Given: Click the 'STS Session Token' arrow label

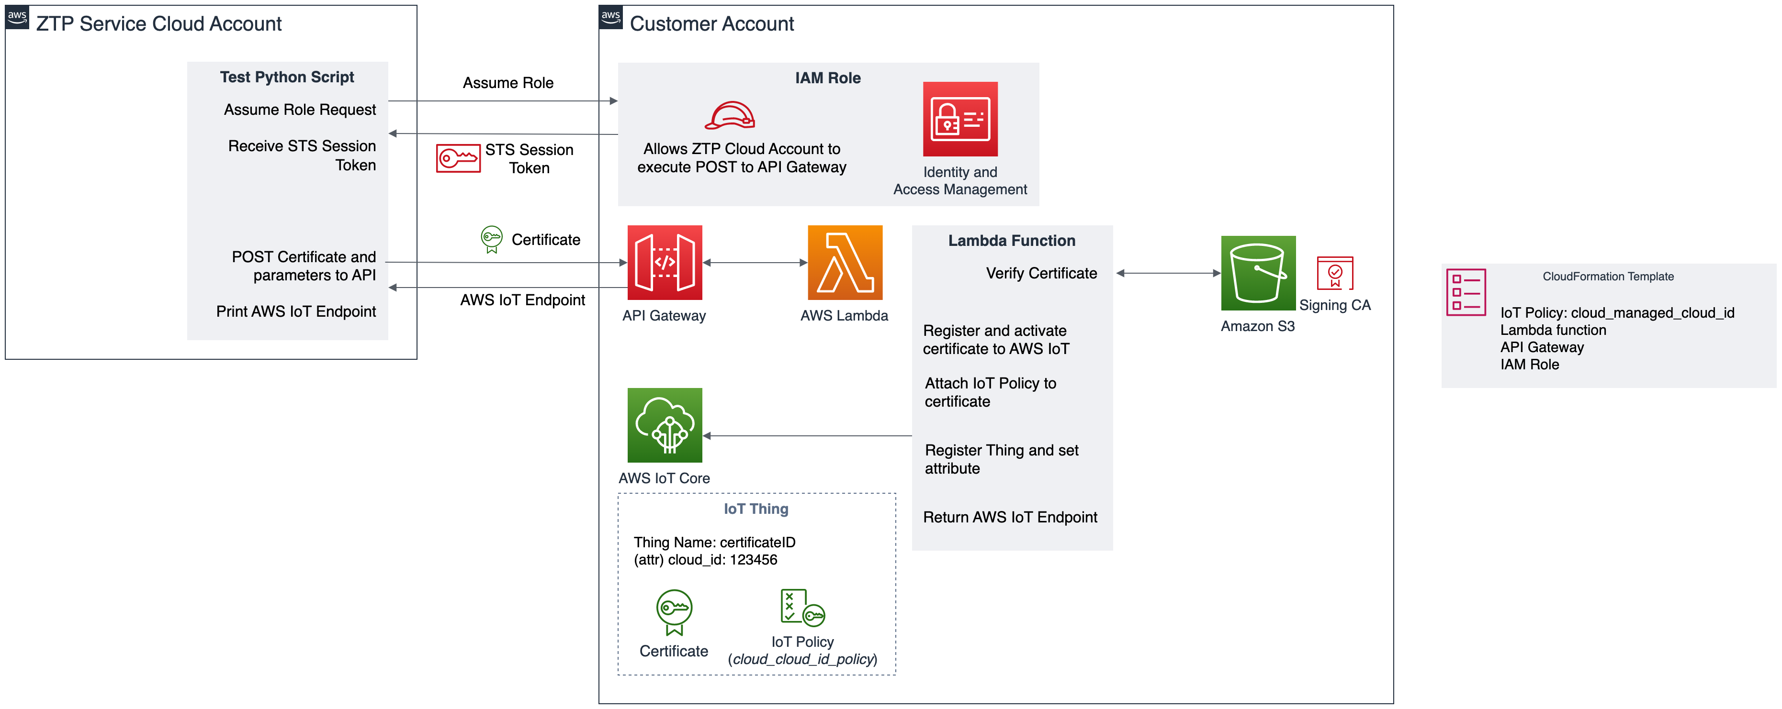Looking at the screenshot, I should click(529, 159).
